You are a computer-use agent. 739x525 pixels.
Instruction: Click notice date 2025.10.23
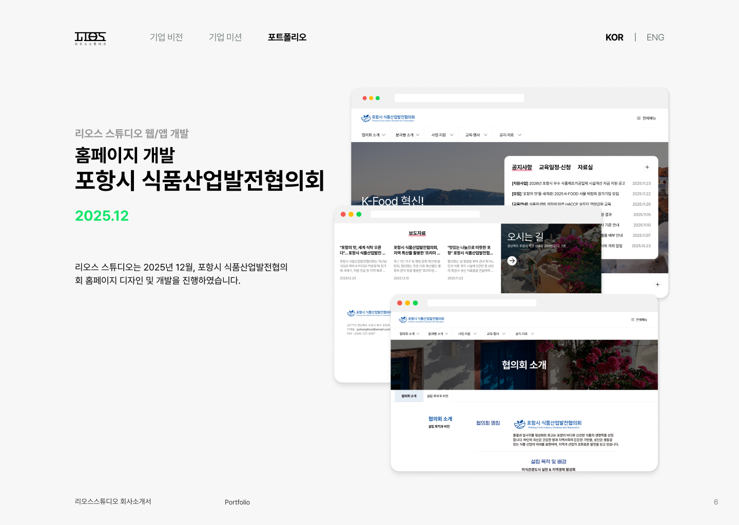pyautogui.click(x=641, y=246)
